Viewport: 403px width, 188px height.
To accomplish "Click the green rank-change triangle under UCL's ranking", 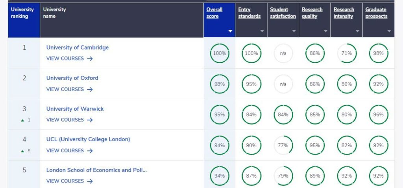I will click(23, 151).
